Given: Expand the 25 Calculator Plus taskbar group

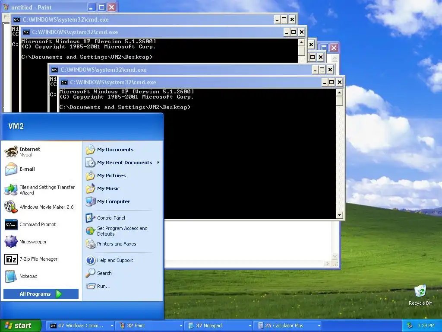Looking at the screenshot, I should point(287,326).
